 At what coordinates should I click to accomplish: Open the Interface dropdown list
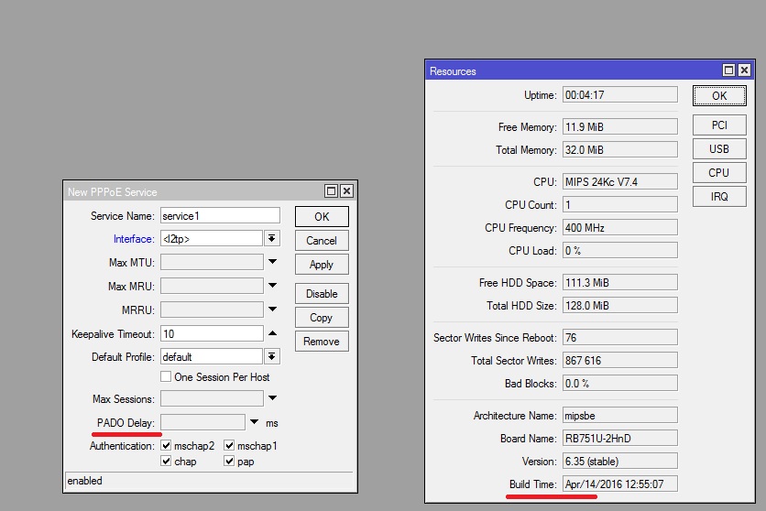click(x=272, y=239)
